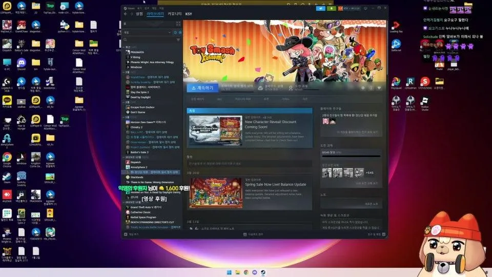Open AnyDesk desktop icon
492x277 pixels.
coord(7,196)
